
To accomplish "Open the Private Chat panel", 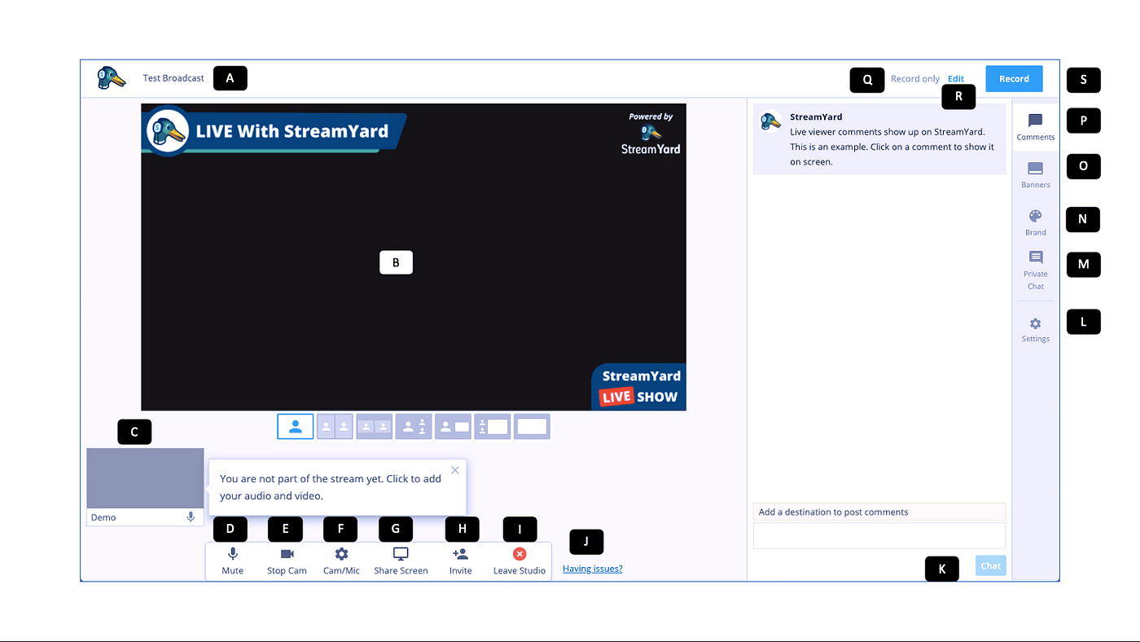I will tap(1036, 270).
